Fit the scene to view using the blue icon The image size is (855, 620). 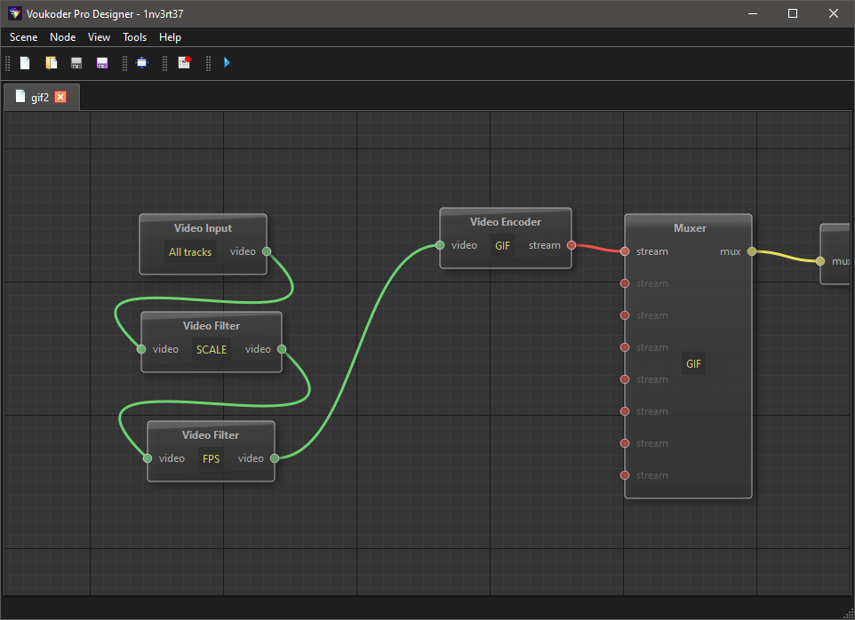[x=142, y=63]
